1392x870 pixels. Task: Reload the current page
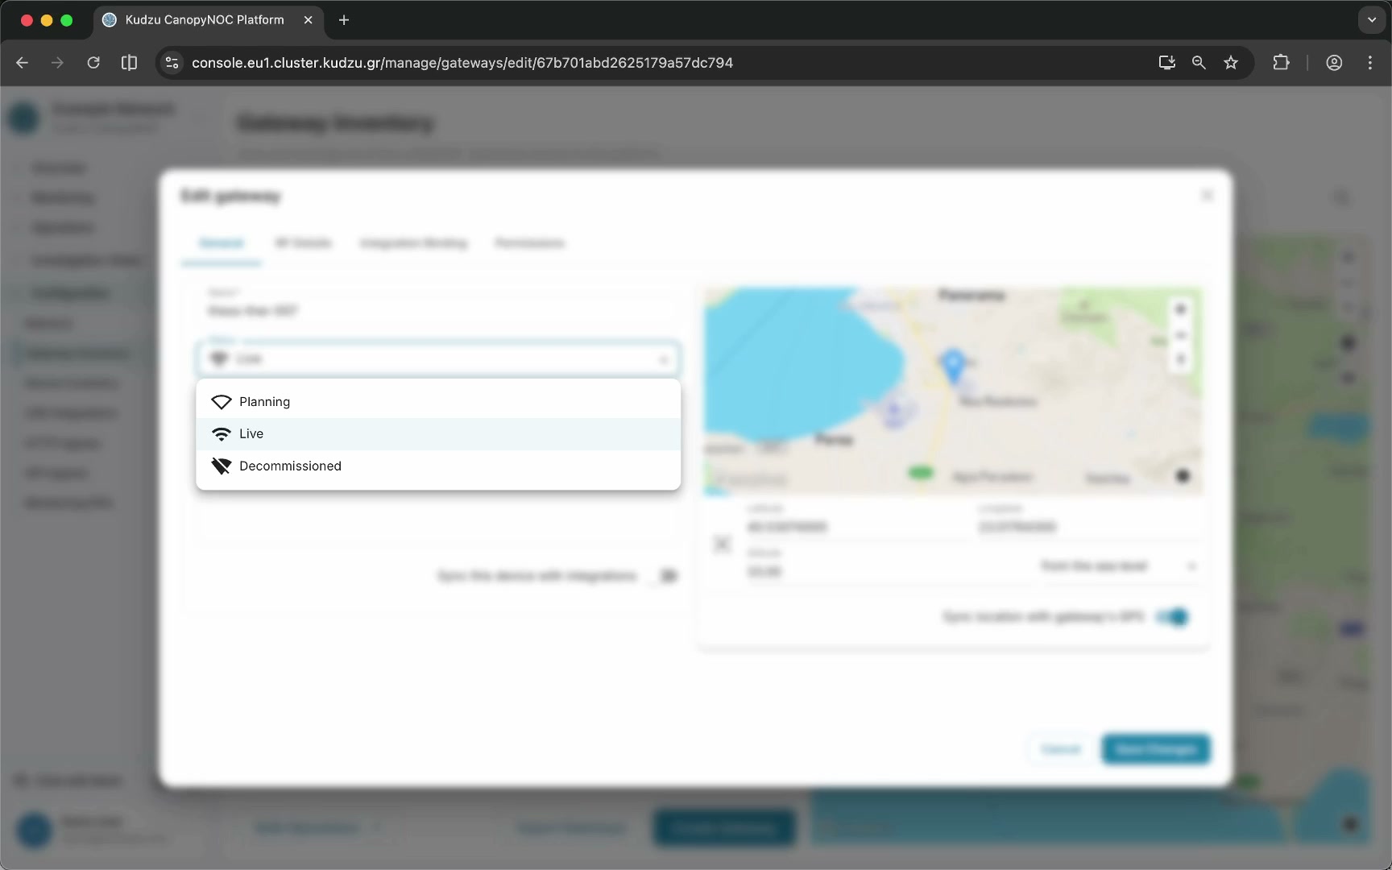coord(93,63)
